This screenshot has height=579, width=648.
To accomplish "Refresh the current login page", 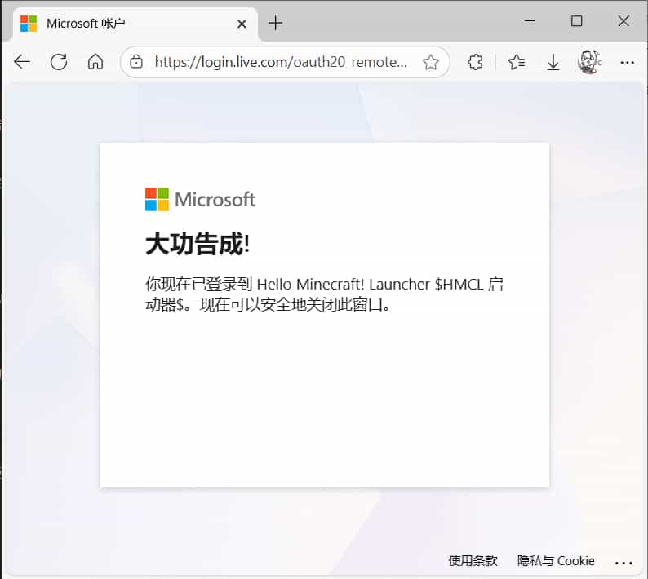I will [59, 62].
